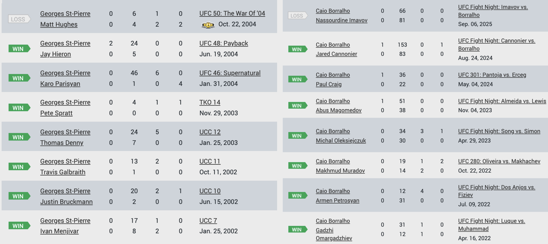Visit Karo Parisyan's profile
548x244 pixels.
click(60, 84)
